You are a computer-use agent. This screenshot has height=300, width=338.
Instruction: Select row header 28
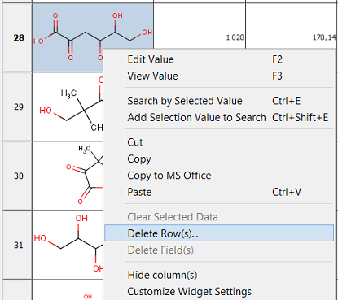tap(18, 37)
